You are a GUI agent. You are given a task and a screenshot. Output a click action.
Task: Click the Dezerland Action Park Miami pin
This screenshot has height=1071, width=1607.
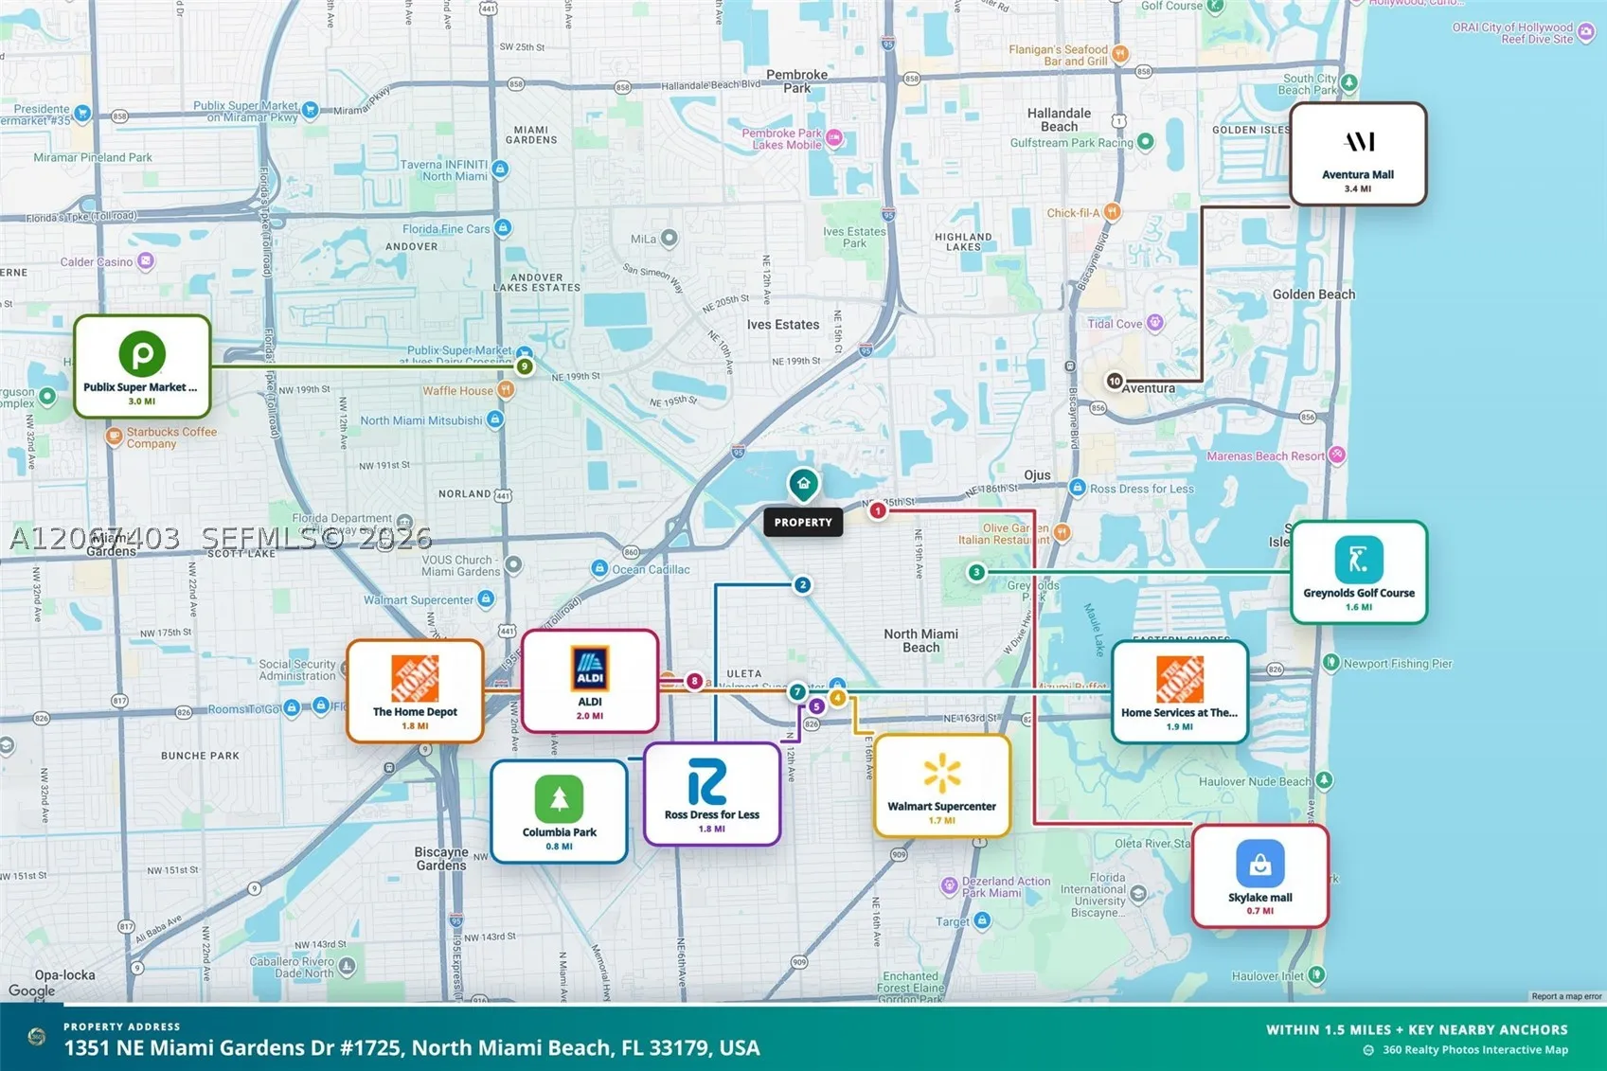click(949, 886)
